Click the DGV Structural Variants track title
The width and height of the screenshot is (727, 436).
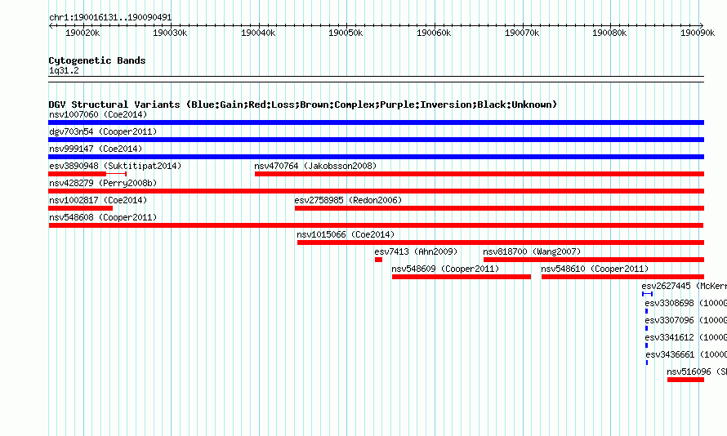pos(303,105)
